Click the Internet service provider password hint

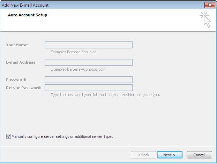click(x=105, y=95)
